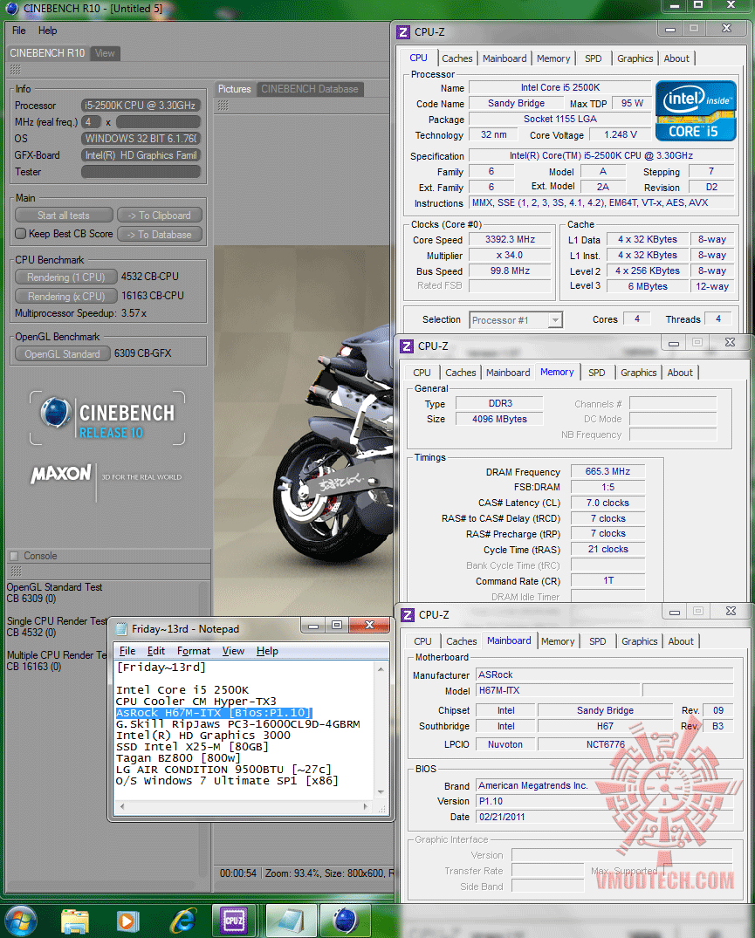Viewport: 755px width, 938px height.
Task: Click the CPU-Z icon in the top CPU-Z window title
Action: pyautogui.click(x=404, y=32)
